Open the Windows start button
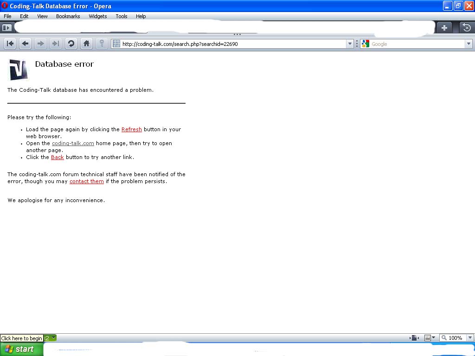 21,350
